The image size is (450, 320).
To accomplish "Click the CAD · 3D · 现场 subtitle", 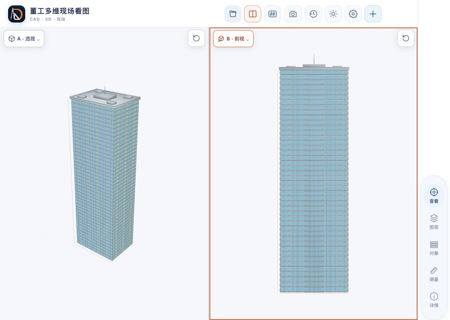I will pos(48,19).
